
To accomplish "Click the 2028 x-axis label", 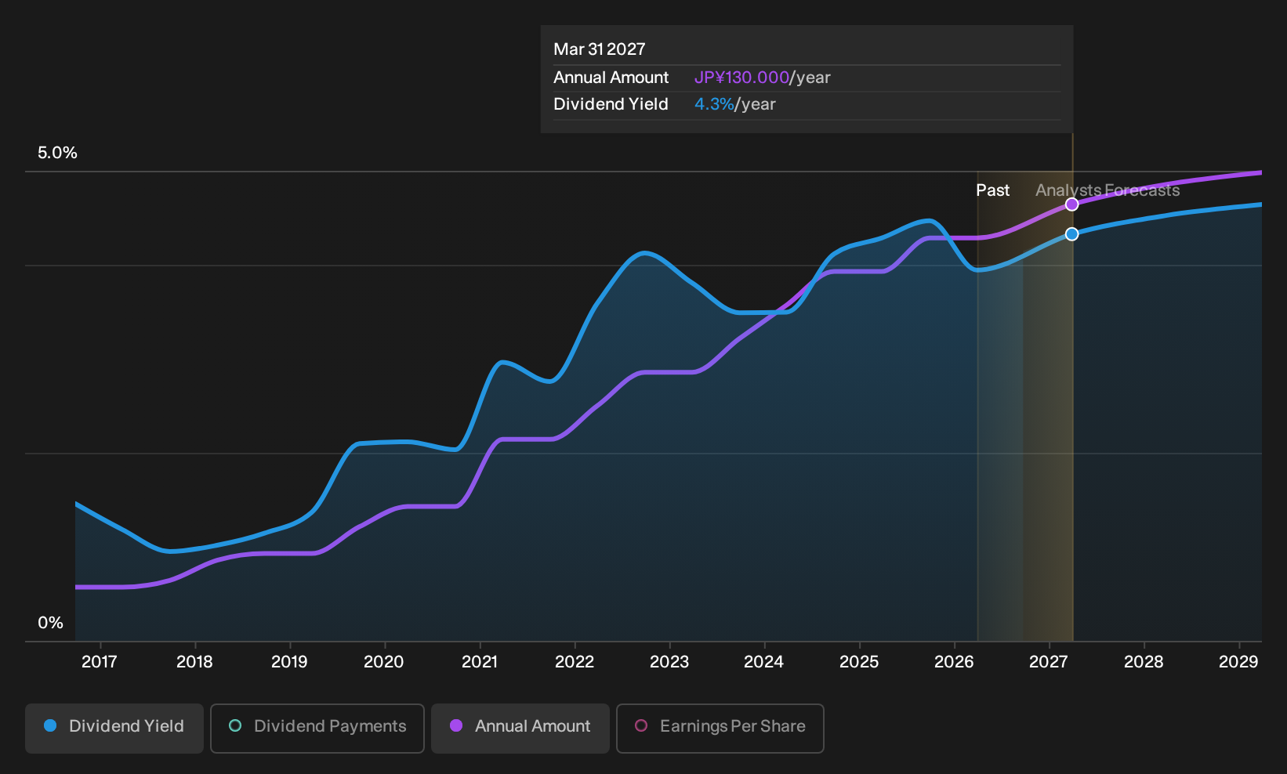I will pyautogui.click(x=1144, y=662).
